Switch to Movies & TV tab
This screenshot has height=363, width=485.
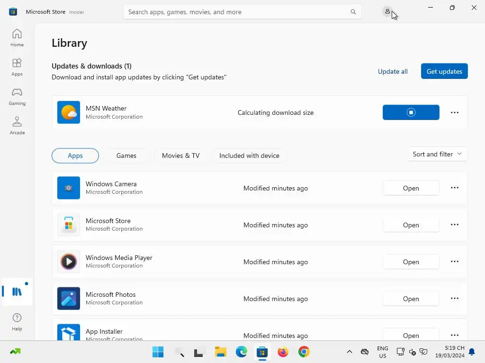[x=180, y=156]
